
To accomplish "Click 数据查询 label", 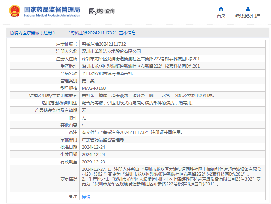I will [106, 11].
